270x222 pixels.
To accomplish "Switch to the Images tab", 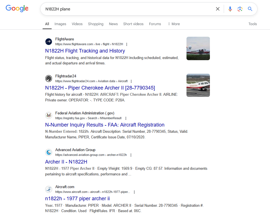I will point(60,24).
